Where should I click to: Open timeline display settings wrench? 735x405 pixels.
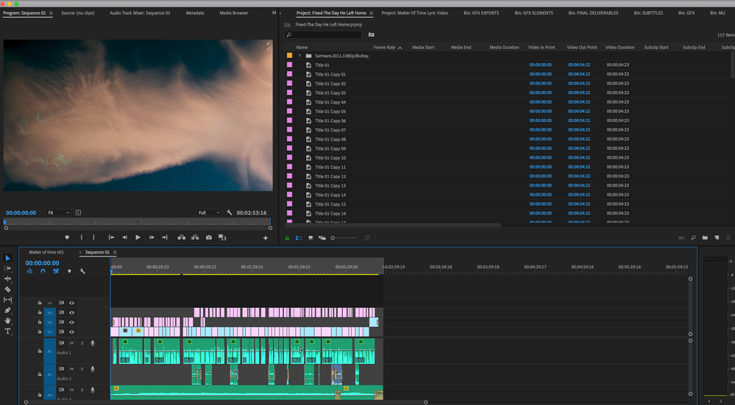pos(82,271)
